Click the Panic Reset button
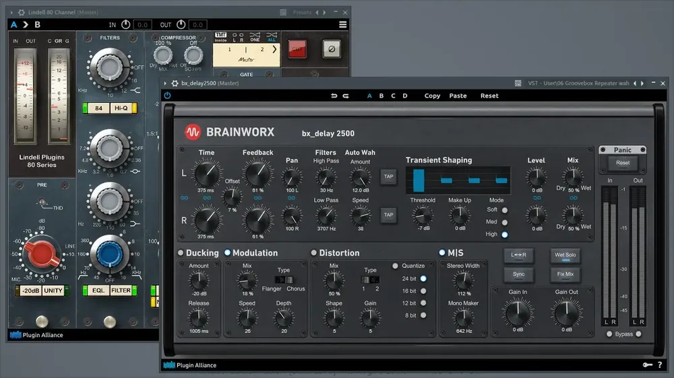674x378 pixels. point(622,163)
